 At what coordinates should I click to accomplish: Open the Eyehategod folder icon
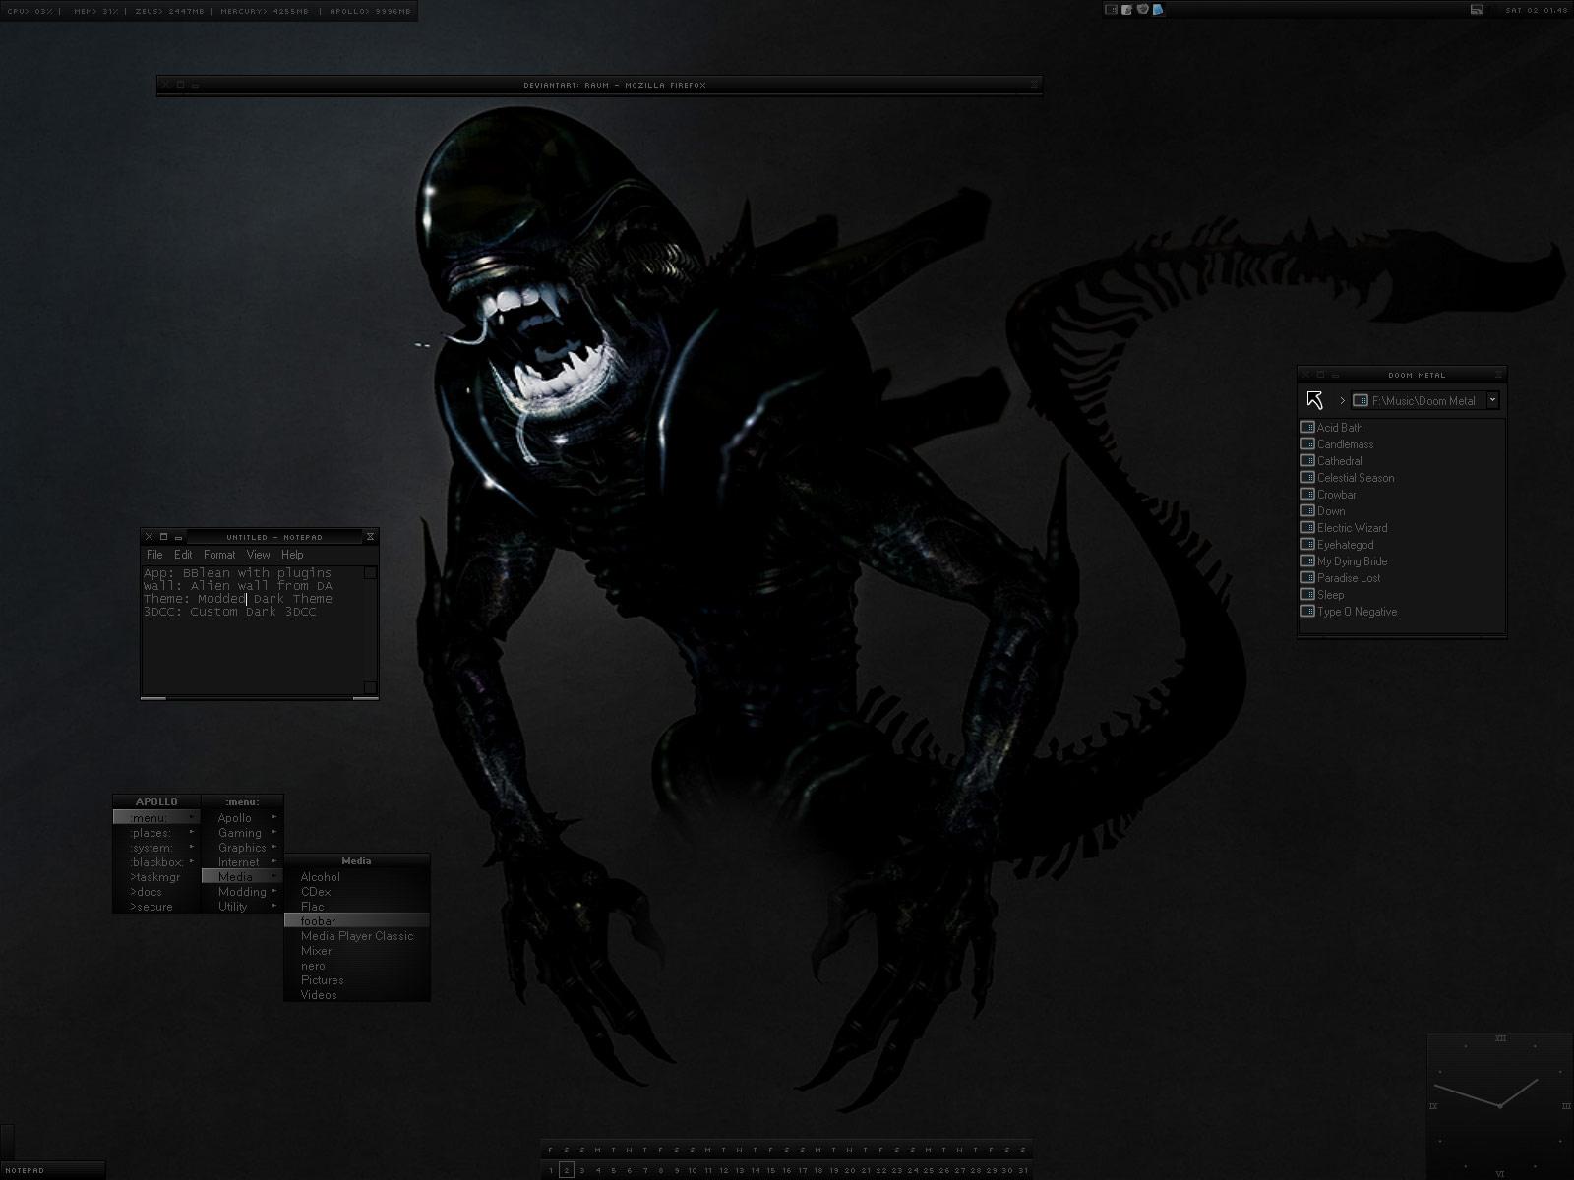click(x=1307, y=544)
